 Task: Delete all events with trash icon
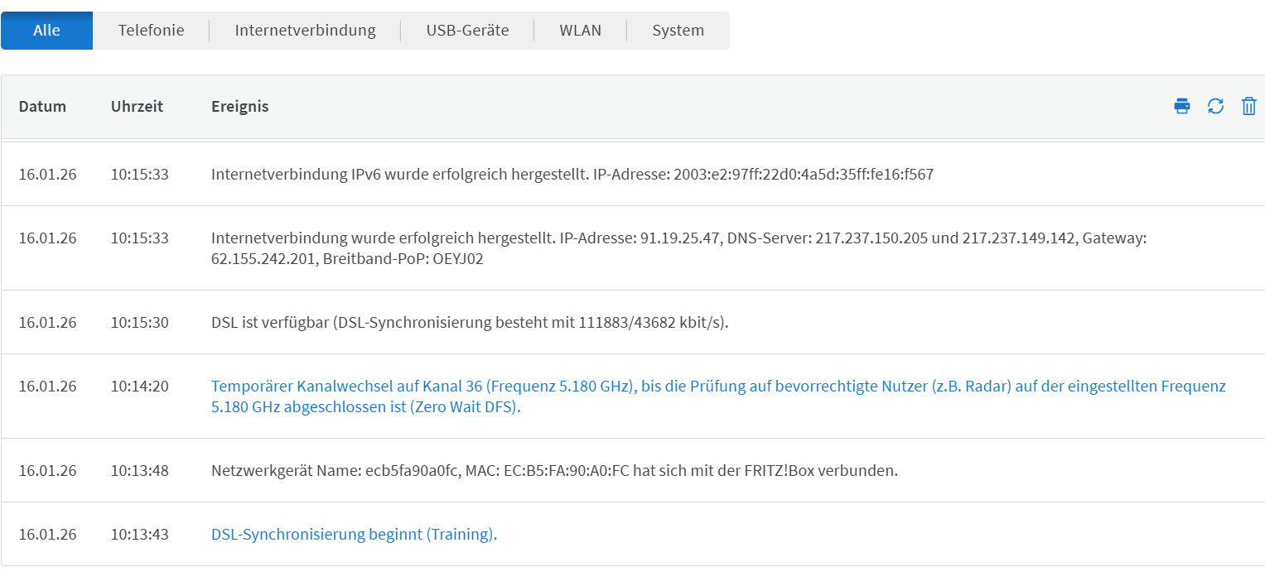pos(1248,106)
